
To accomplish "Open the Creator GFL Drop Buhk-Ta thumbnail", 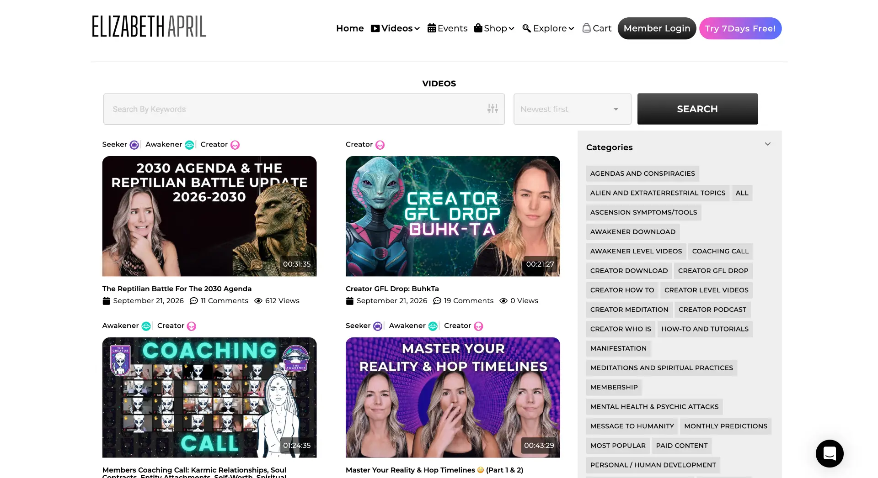I will (x=453, y=216).
